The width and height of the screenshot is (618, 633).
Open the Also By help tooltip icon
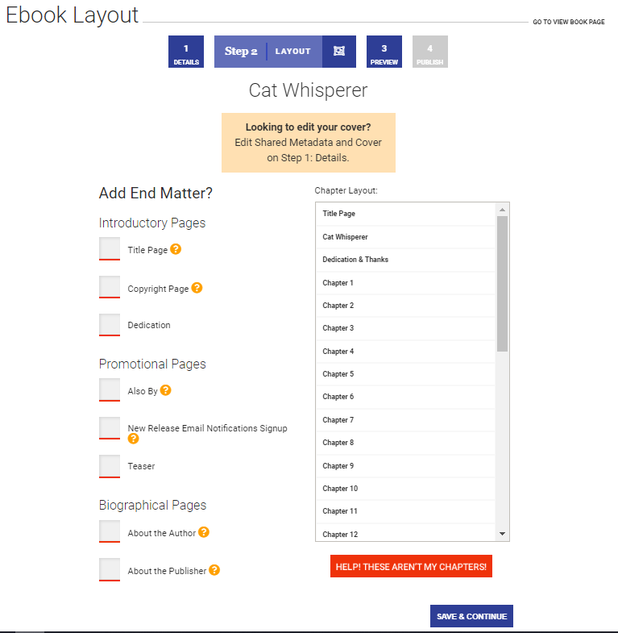(165, 390)
